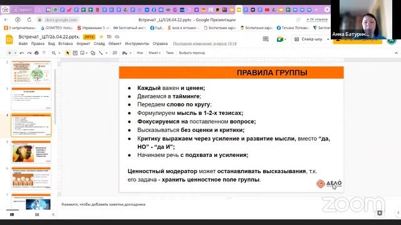Switch to filmstrip view icon
Screen dimensions: 401x225
pyautogui.click(x=12, y=214)
